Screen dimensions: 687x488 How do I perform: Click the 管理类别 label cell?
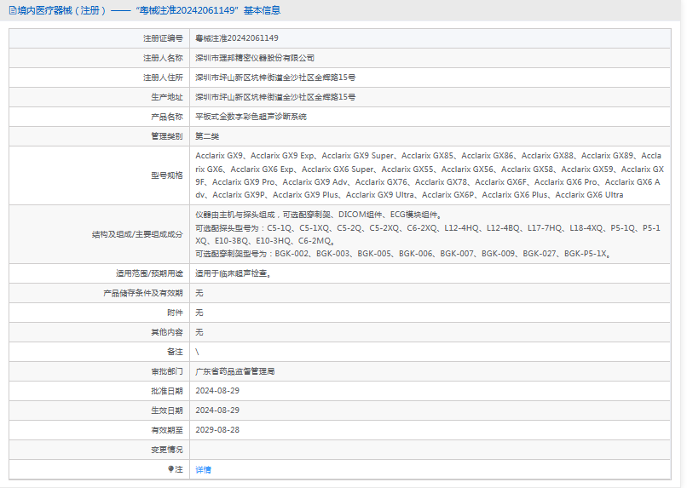click(x=100, y=136)
